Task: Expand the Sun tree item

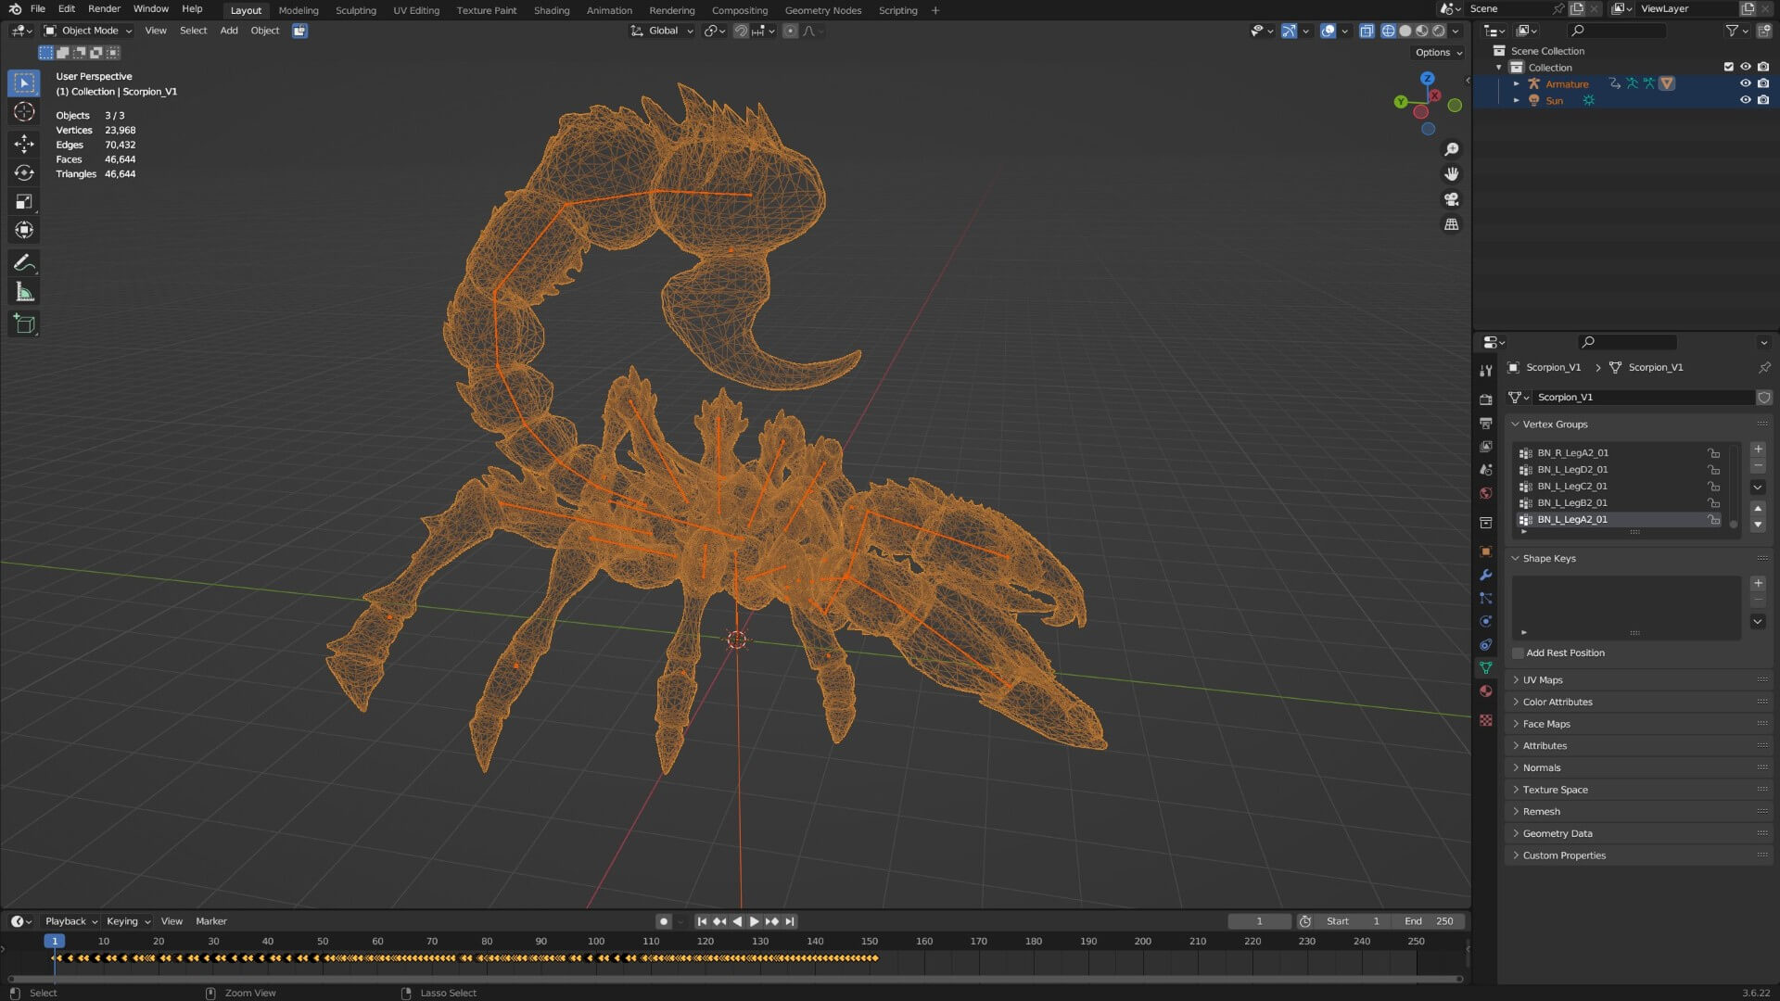Action: (x=1517, y=101)
